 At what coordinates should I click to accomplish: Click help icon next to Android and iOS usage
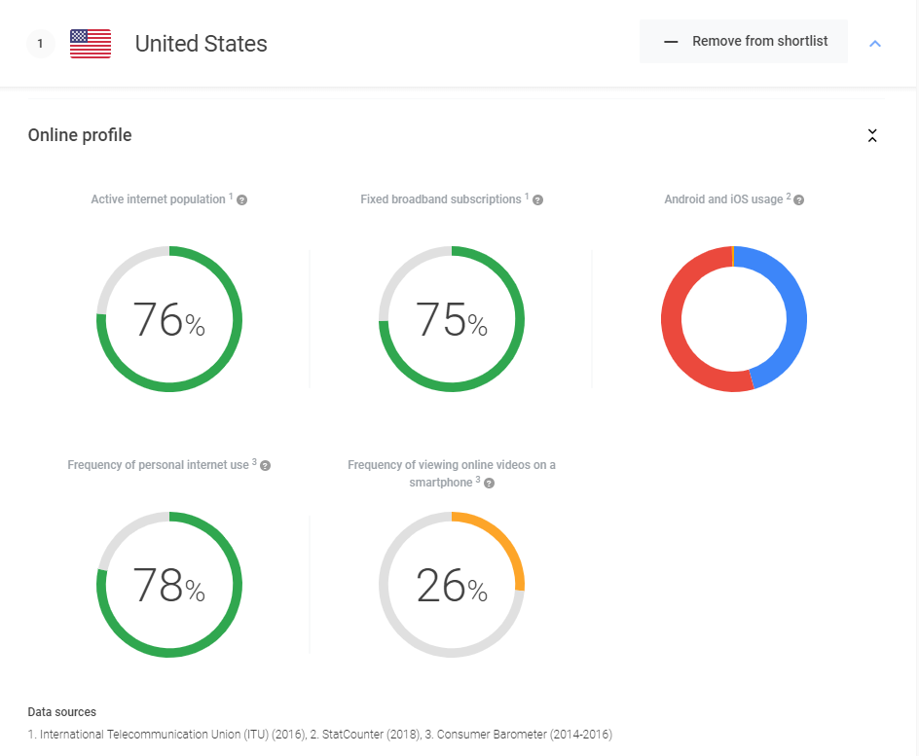click(x=798, y=200)
